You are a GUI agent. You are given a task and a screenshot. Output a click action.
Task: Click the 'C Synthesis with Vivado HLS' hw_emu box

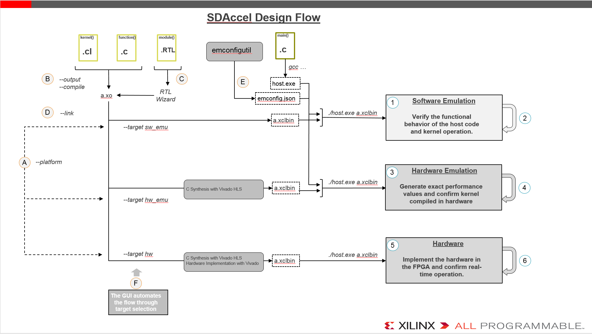pyautogui.click(x=224, y=189)
